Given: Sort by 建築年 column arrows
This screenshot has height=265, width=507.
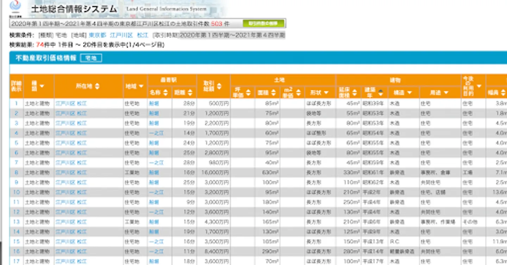Looking at the screenshot, I should click(x=380, y=93).
